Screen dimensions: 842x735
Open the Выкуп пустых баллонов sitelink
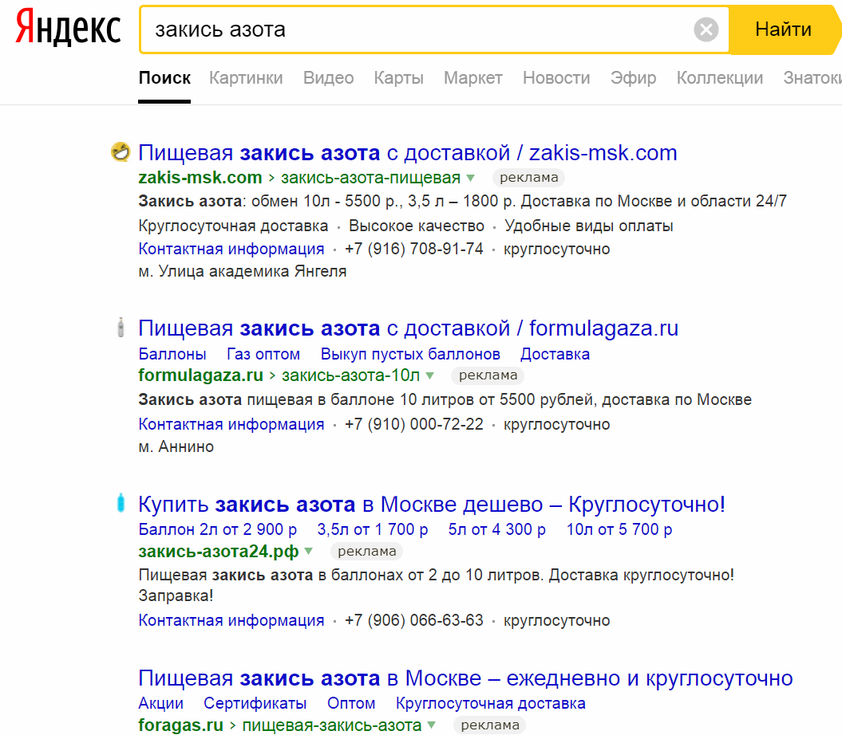click(410, 354)
